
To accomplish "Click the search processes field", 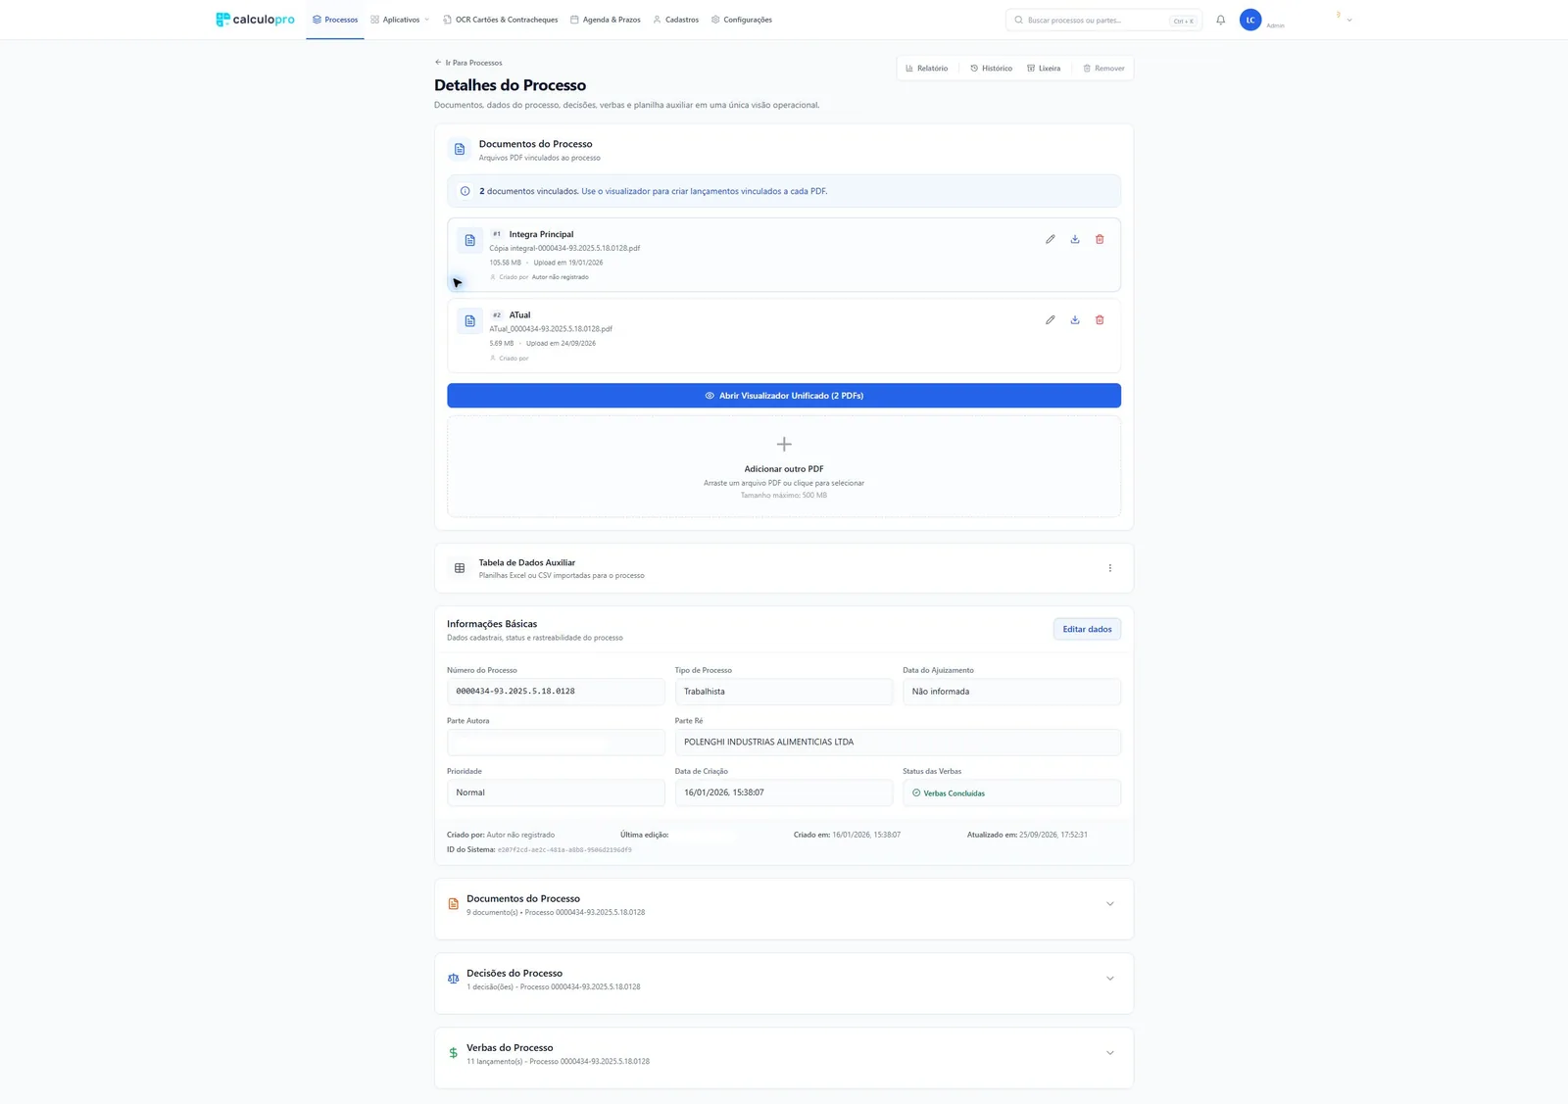I will tap(1103, 20).
